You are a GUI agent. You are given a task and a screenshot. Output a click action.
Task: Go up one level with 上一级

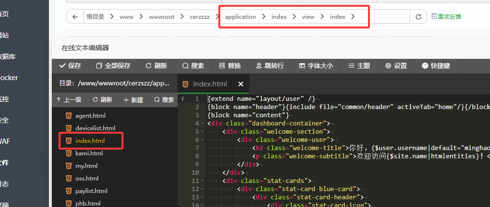(x=69, y=100)
